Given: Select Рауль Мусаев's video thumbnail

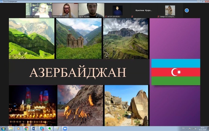Looking at the screenshot, I should (x=91, y=10).
